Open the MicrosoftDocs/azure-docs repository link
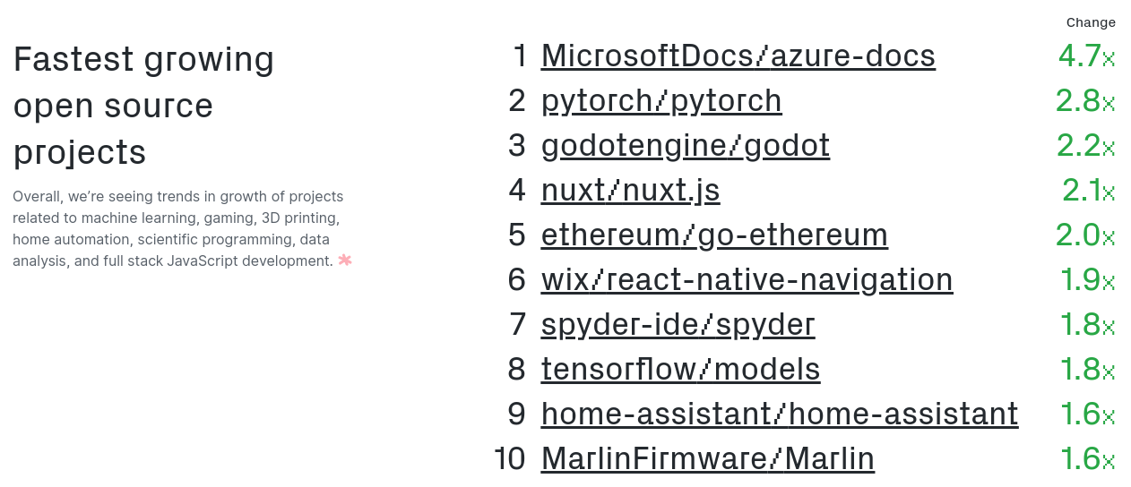The height and width of the screenshot is (487, 1131). [x=738, y=56]
